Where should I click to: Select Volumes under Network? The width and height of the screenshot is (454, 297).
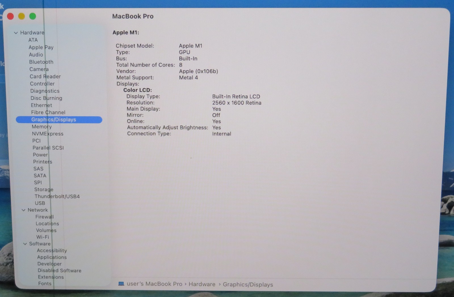coord(46,230)
